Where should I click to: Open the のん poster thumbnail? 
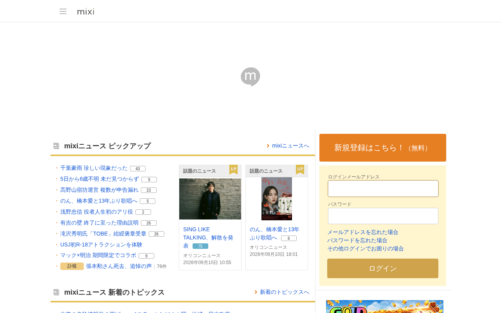pos(277,199)
